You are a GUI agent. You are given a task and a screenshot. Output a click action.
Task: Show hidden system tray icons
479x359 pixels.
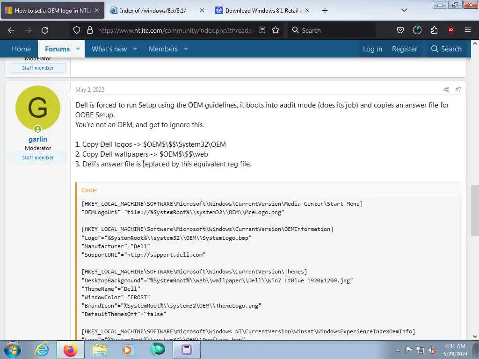click(398, 350)
